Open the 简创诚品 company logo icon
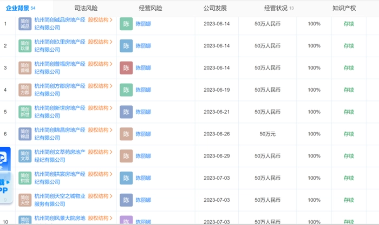This screenshot has height=225, width=379. tap(25, 24)
